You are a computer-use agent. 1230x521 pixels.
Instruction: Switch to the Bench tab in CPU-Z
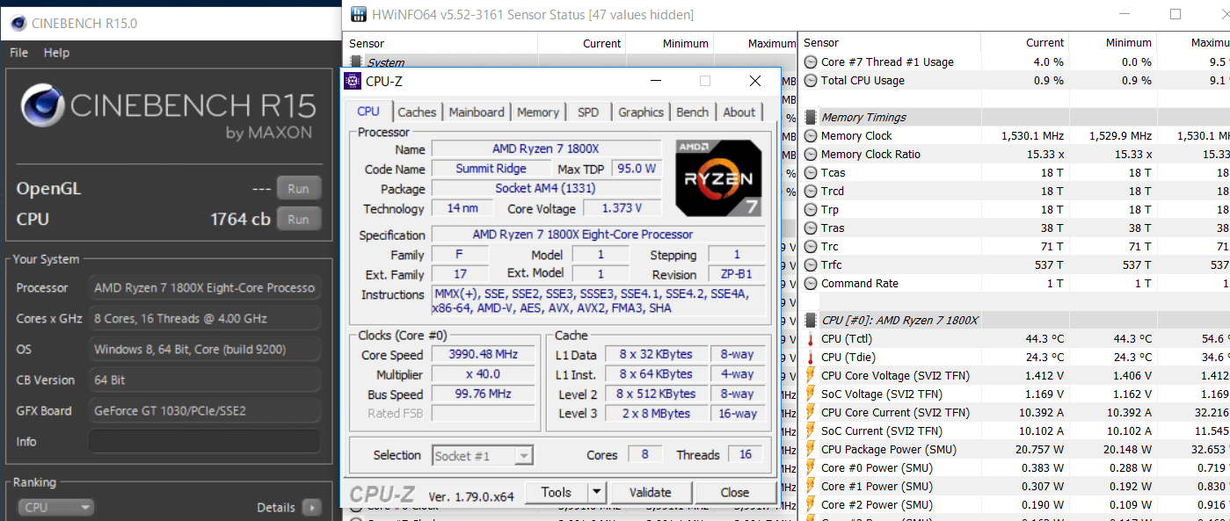coord(693,112)
